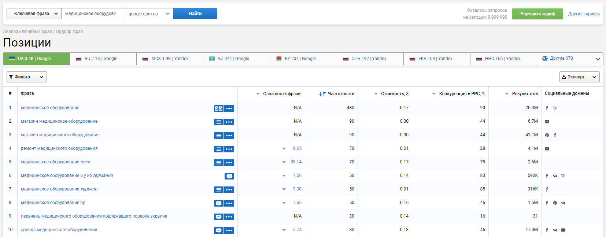Click frequency value 480 in first row
This screenshot has height=237, width=606.
coord(351,108)
